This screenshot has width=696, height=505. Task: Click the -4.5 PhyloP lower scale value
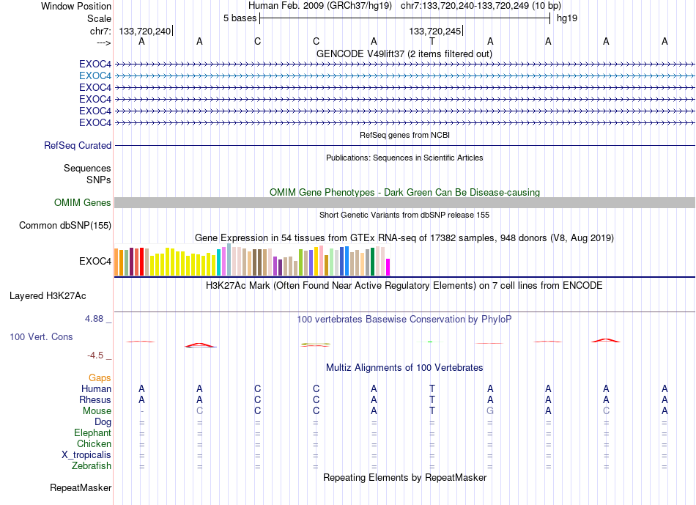95,355
